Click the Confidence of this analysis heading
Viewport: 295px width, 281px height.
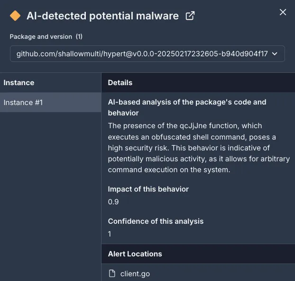[x=156, y=221]
